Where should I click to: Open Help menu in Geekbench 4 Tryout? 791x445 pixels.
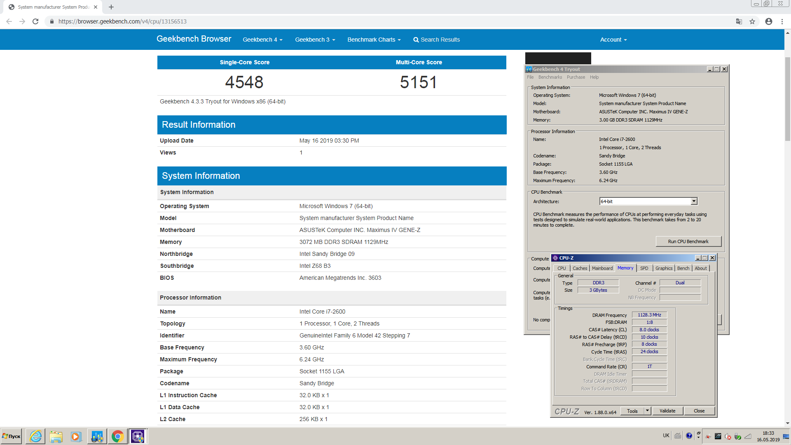(x=594, y=77)
